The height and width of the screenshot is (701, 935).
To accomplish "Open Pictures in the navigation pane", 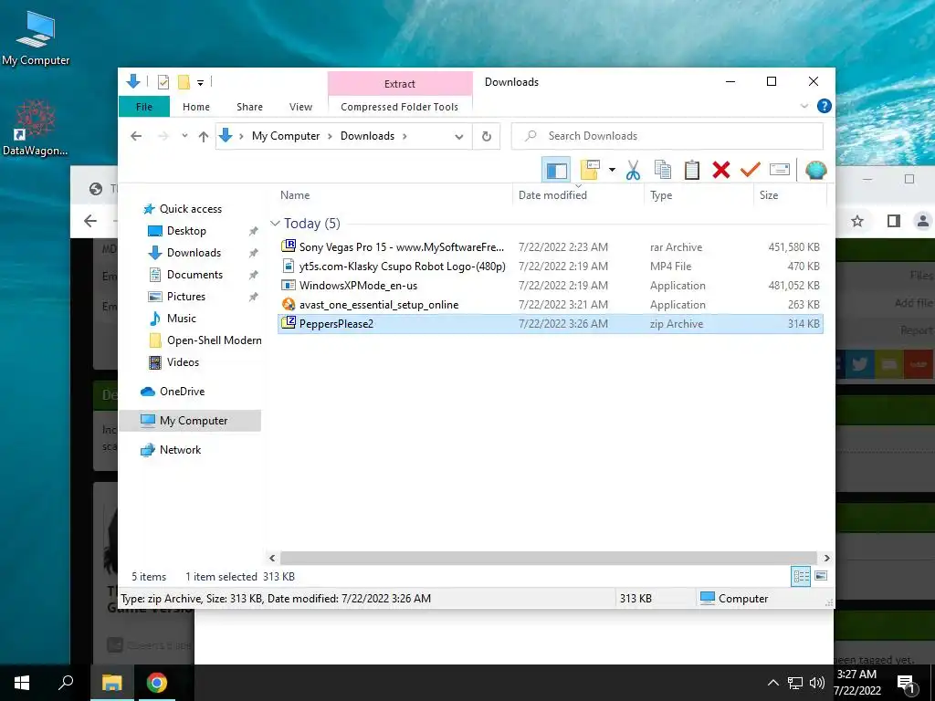I will [x=185, y=297].
